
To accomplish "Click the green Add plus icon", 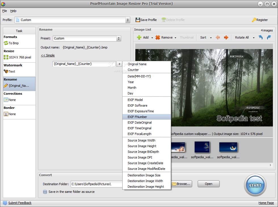I will pos(139,37).
